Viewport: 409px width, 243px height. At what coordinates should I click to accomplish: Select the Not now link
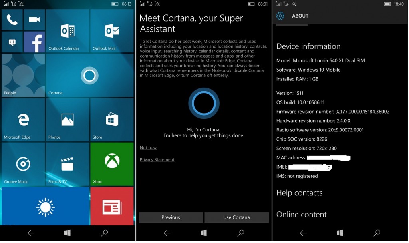coord(148,147)
